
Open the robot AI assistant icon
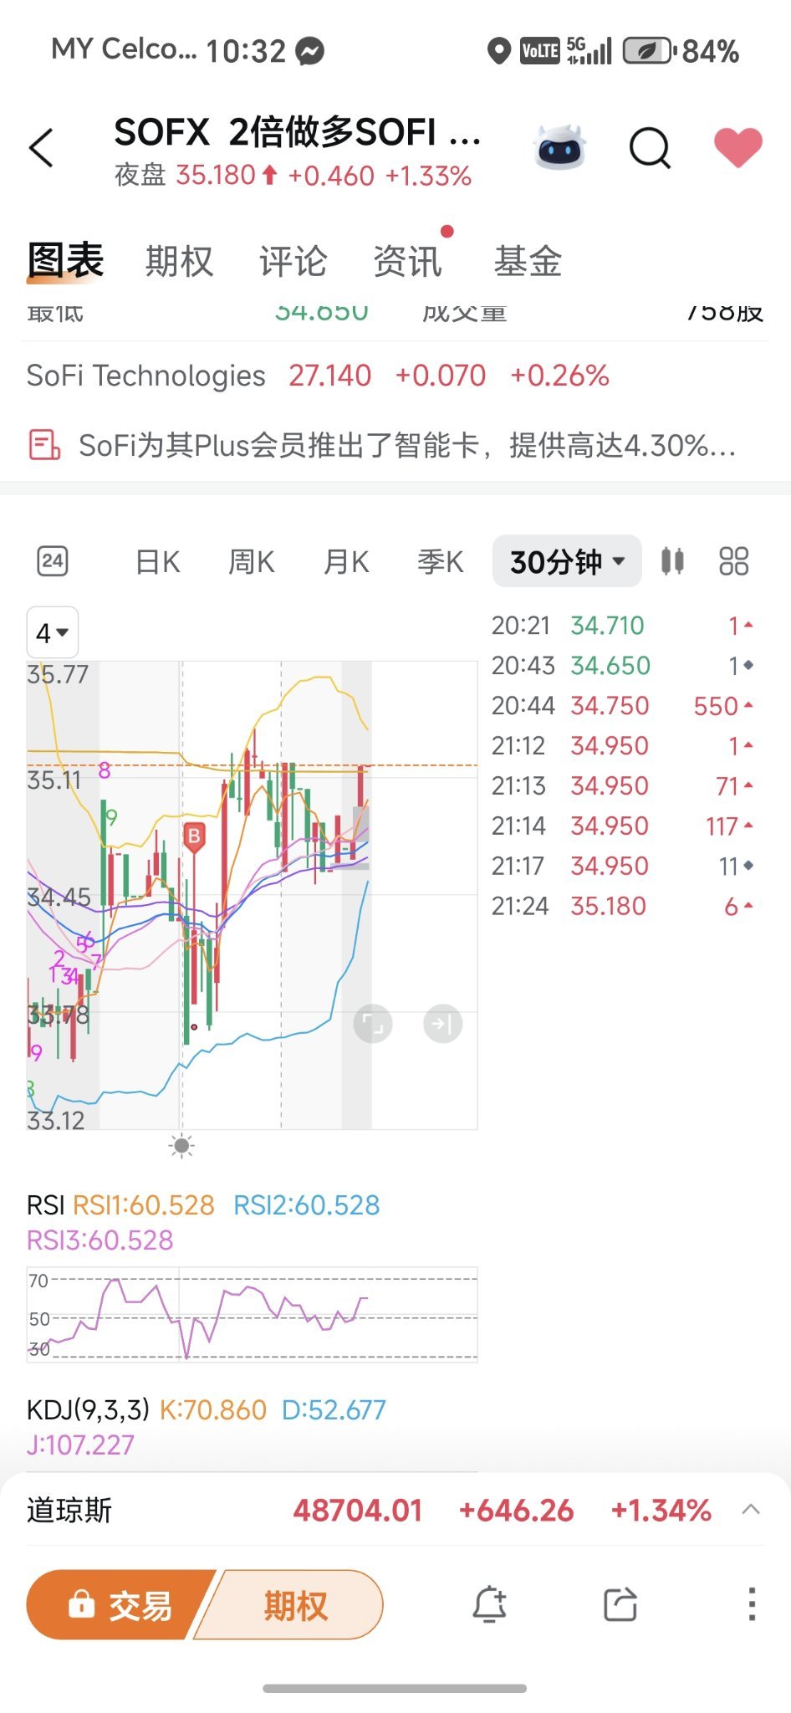click(559, 148)
